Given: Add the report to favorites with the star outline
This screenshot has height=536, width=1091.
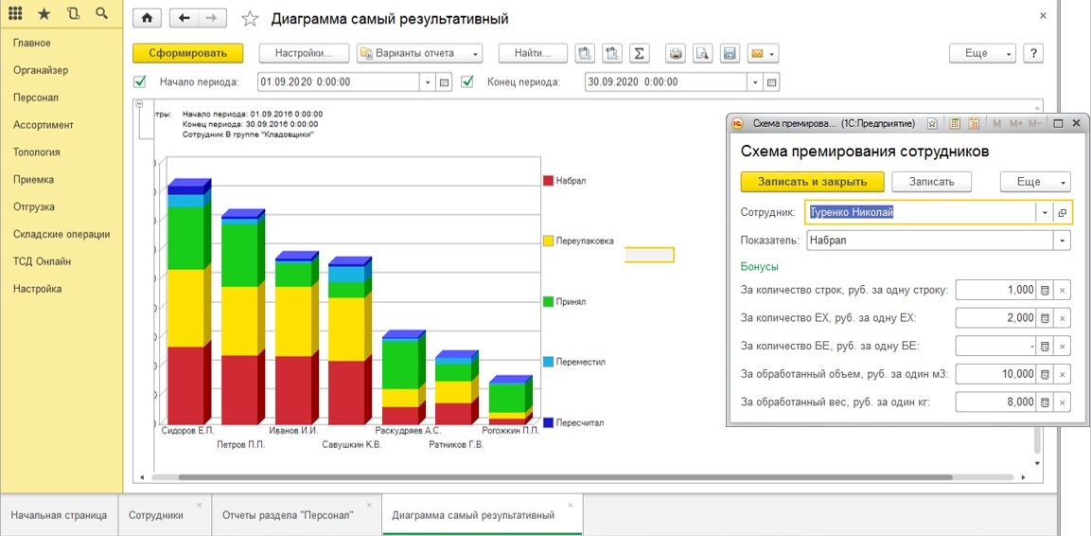Looking at the screenshot, I should coord(250,19).
